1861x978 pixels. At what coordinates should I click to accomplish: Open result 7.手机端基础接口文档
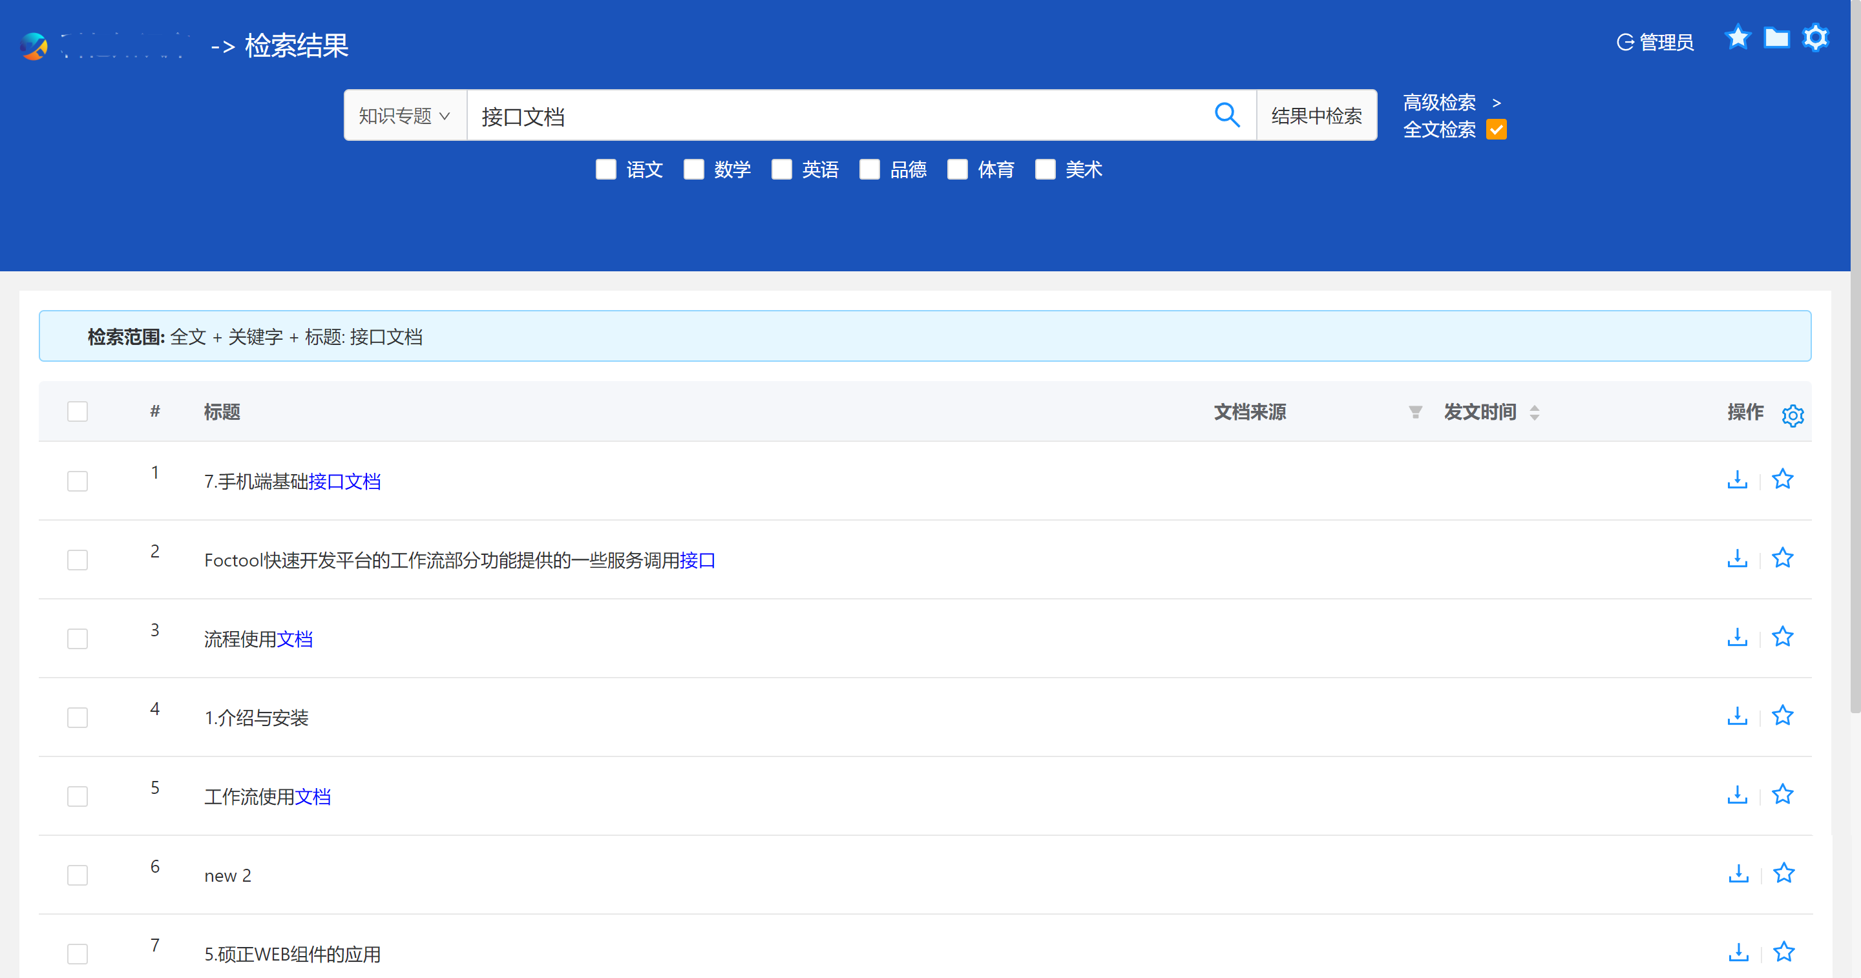point(293,481)
